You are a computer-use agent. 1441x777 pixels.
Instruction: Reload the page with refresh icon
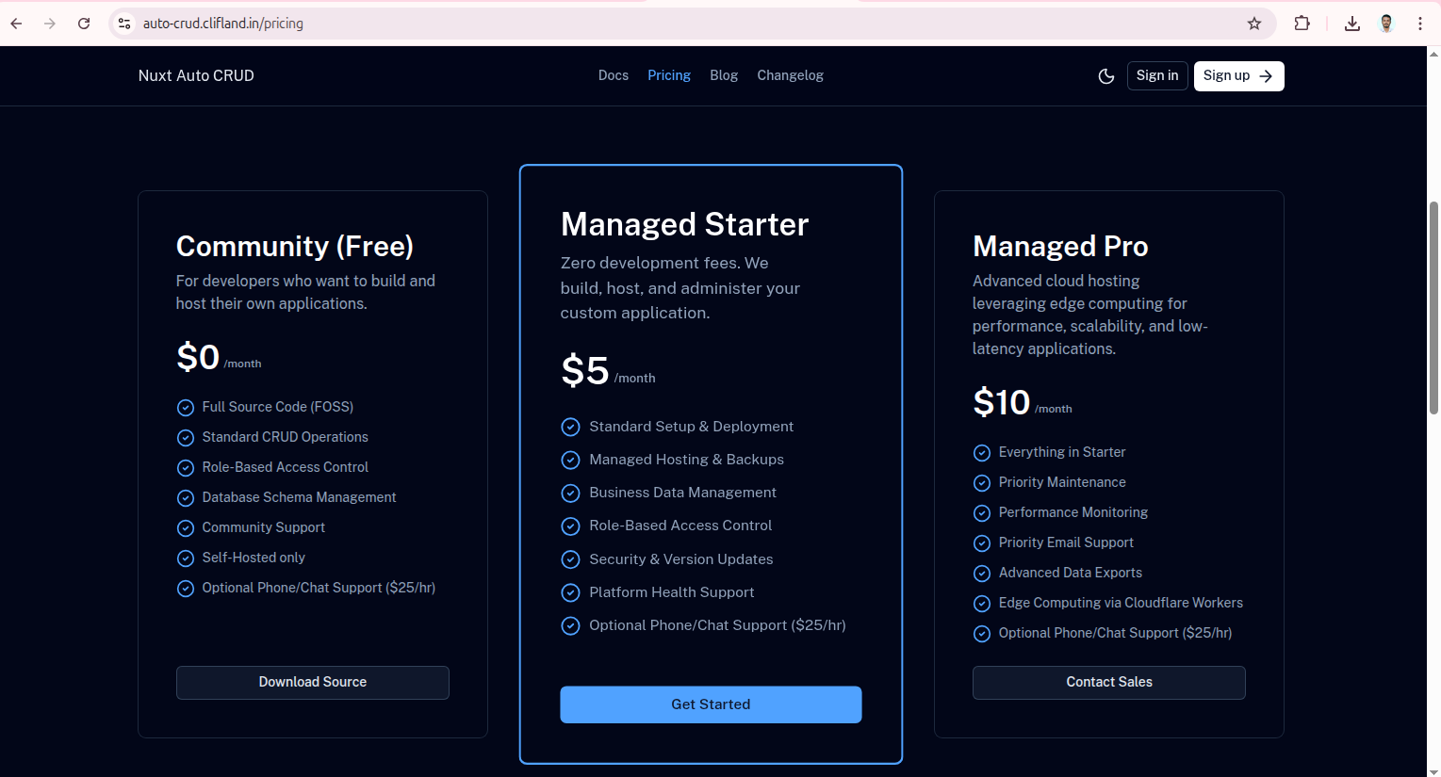[84, 24]
